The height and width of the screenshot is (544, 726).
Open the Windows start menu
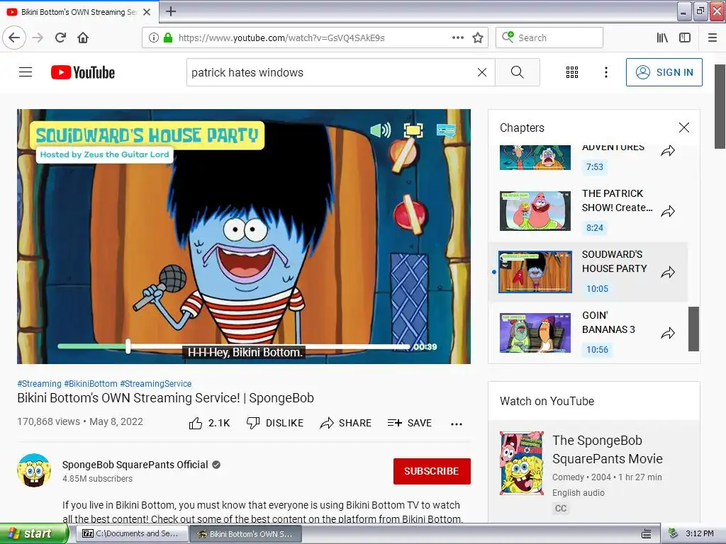click(x=34, y=533)
